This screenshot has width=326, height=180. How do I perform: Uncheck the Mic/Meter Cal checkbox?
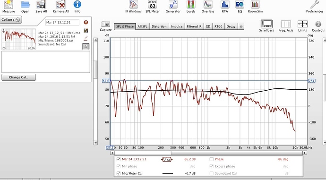point(119,173)
